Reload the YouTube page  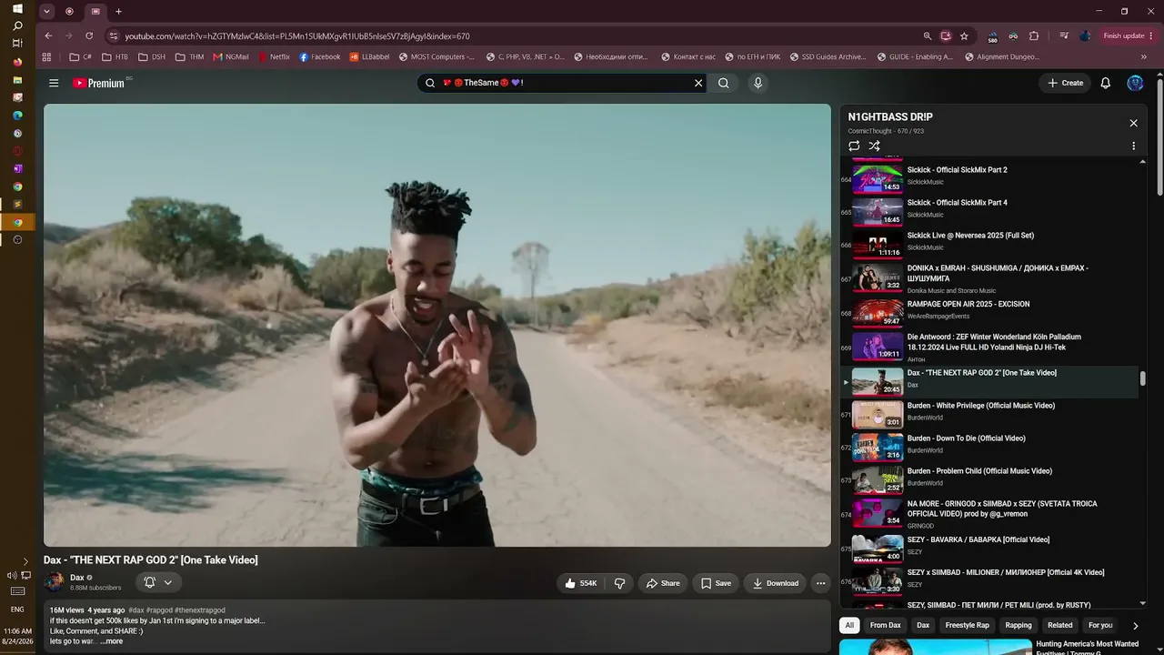click(x=89, y=35)
